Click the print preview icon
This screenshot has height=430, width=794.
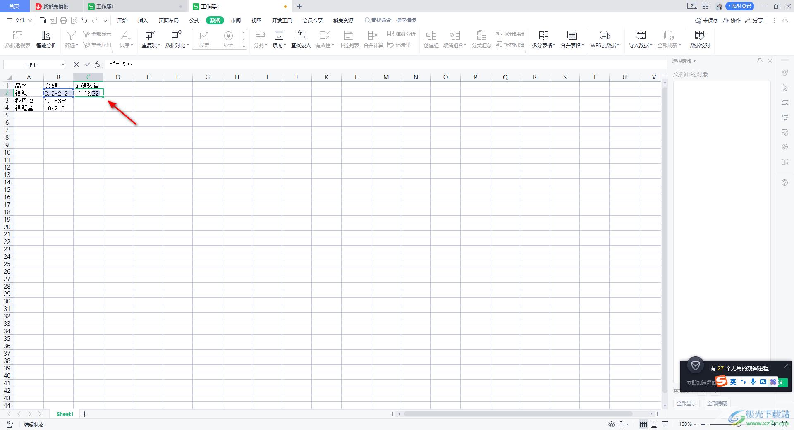click(74, 20)
